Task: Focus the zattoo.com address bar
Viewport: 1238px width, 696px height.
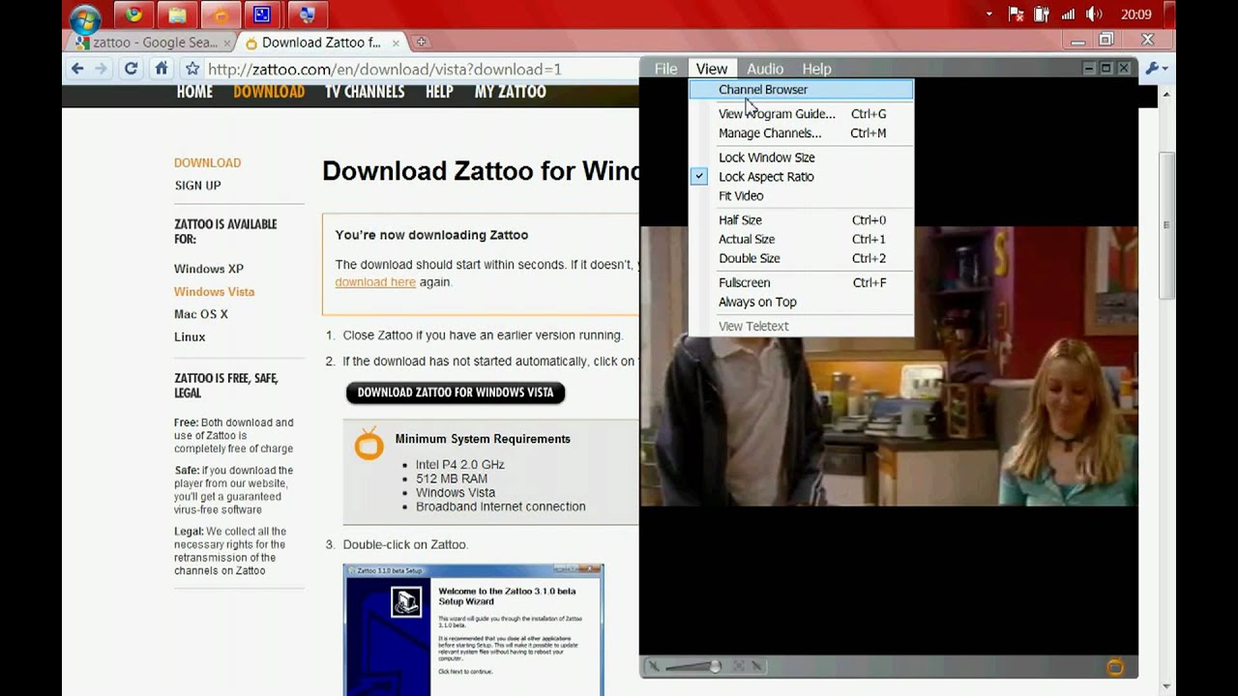Action: (421, 69)
